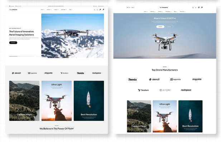Click the stencil logo under Top Drone Manufacturers
This screenshot has height=142, width=221.
[154, 79]
